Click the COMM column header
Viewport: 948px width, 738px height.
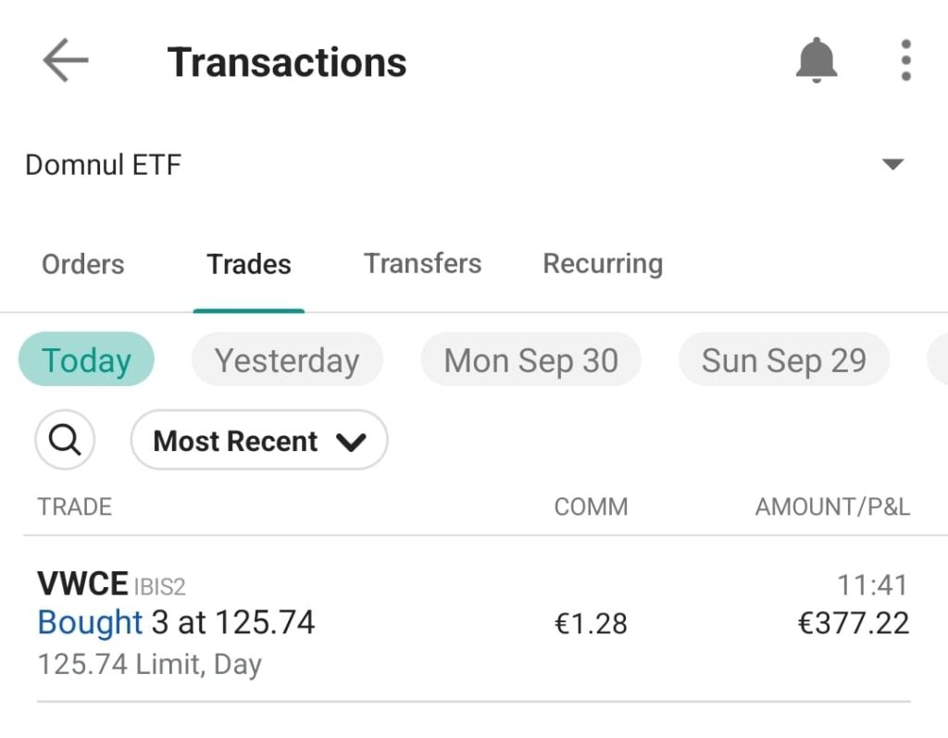point(591,507)
